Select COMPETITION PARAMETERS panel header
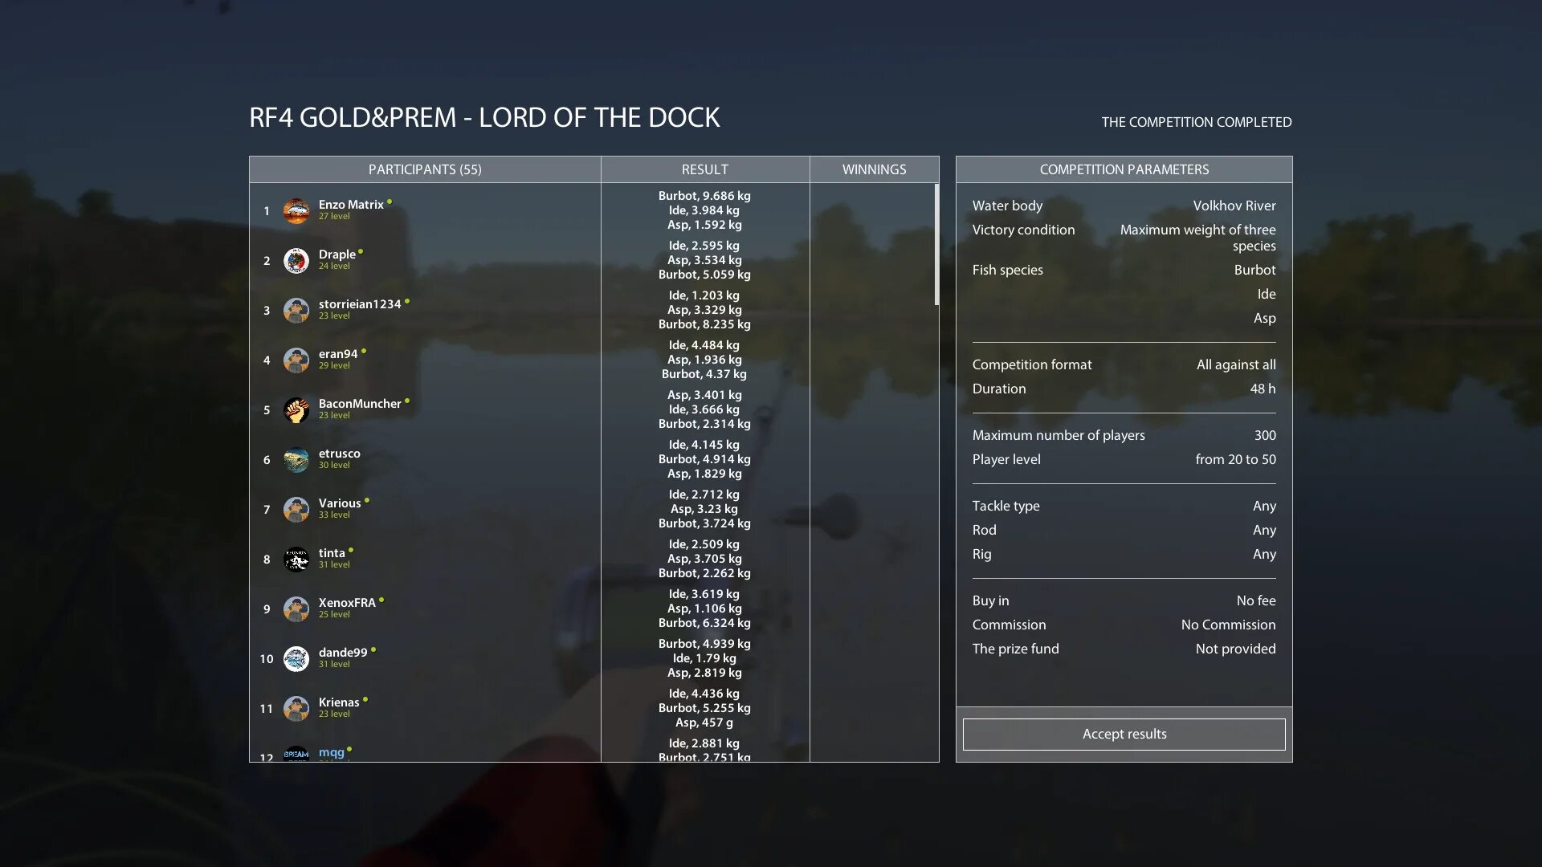Viewport: 1542px width, 867px height. tap(1124, 169)
